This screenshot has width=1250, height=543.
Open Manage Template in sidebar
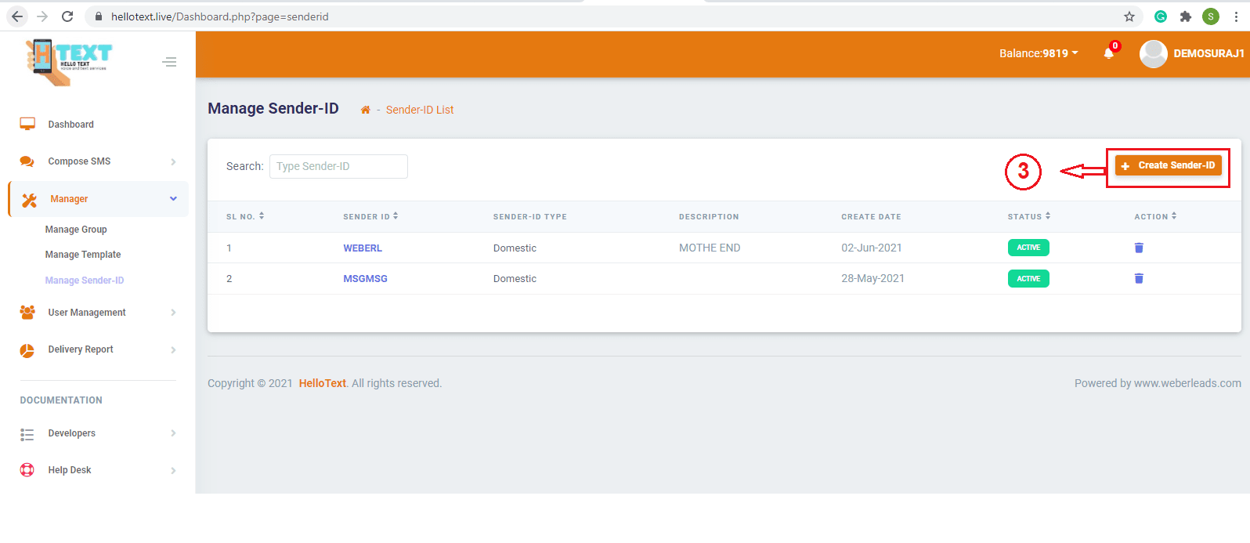[83, 255]
